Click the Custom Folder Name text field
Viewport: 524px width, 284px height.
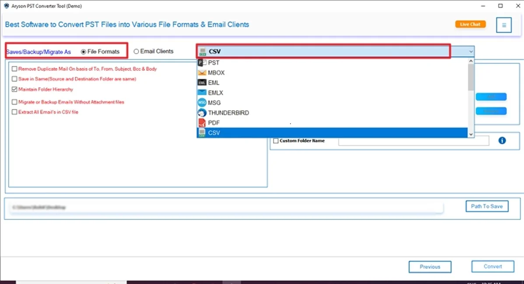413,141
